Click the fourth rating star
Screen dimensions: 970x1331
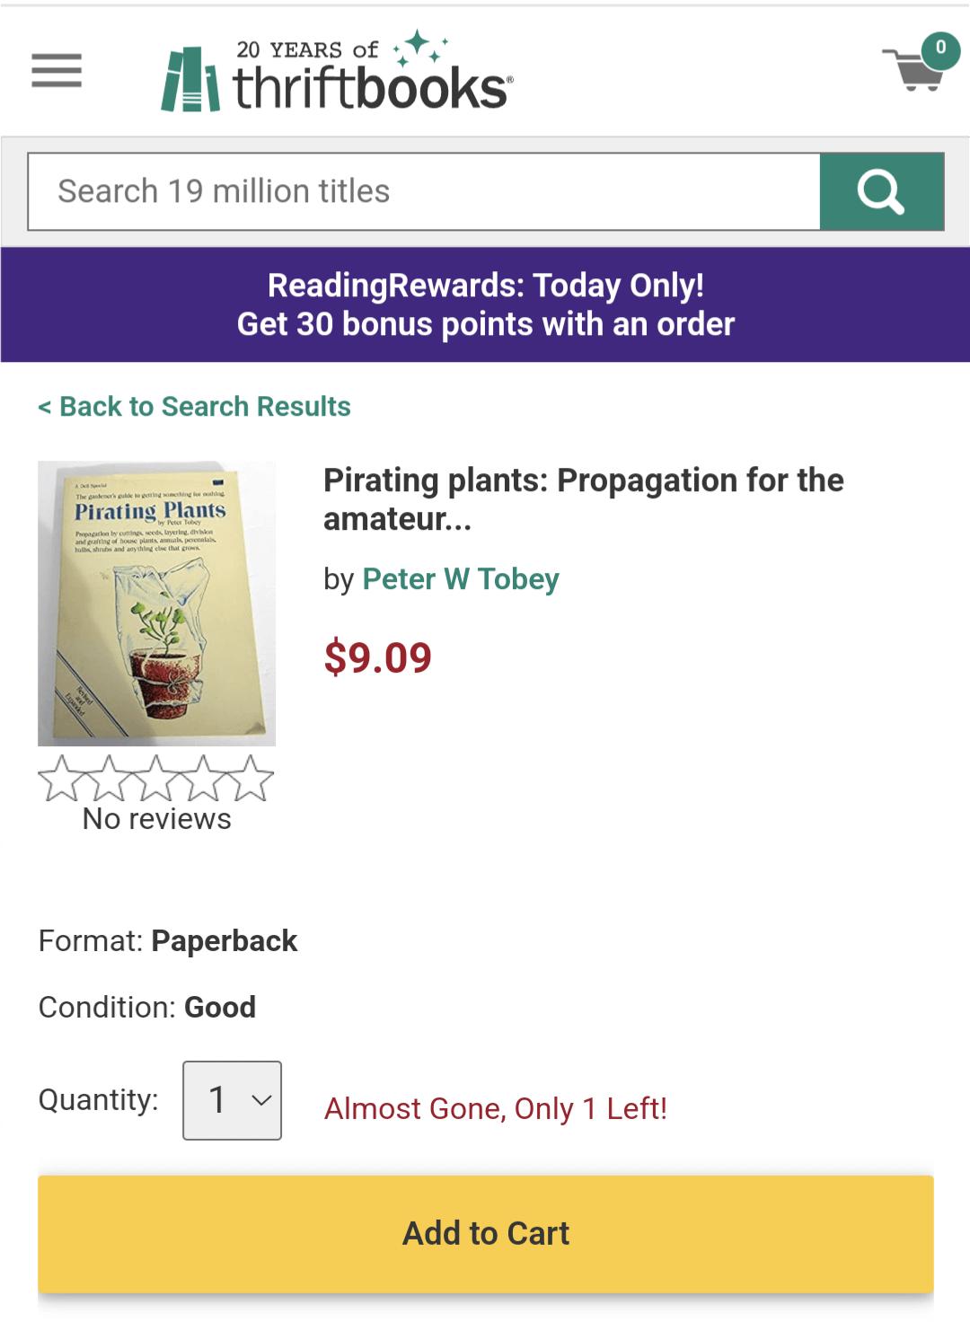point(204,778)
